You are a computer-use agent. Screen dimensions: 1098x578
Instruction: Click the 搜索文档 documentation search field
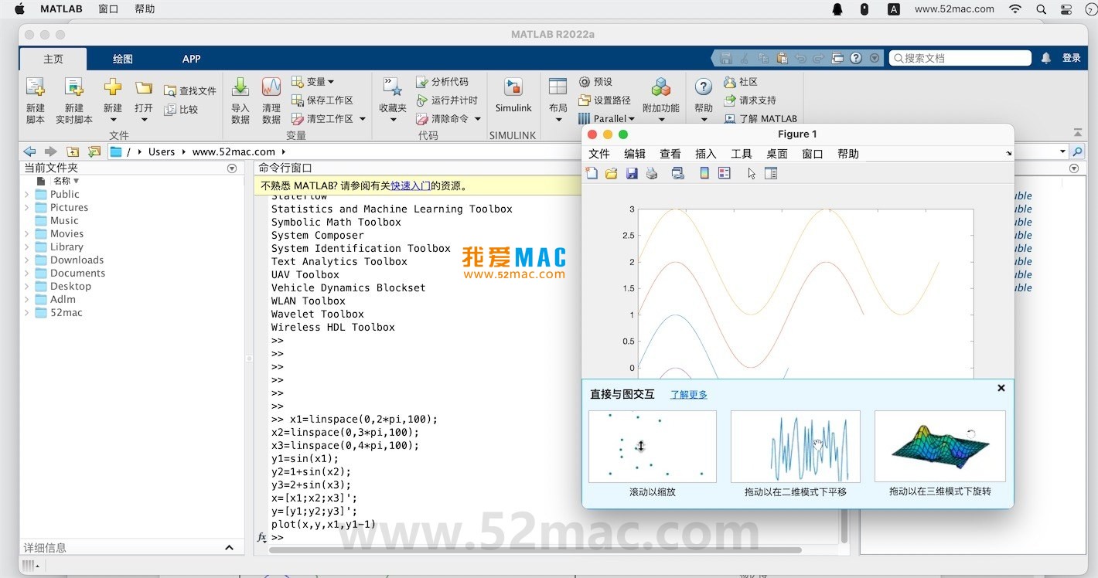(x=960, y=58)
